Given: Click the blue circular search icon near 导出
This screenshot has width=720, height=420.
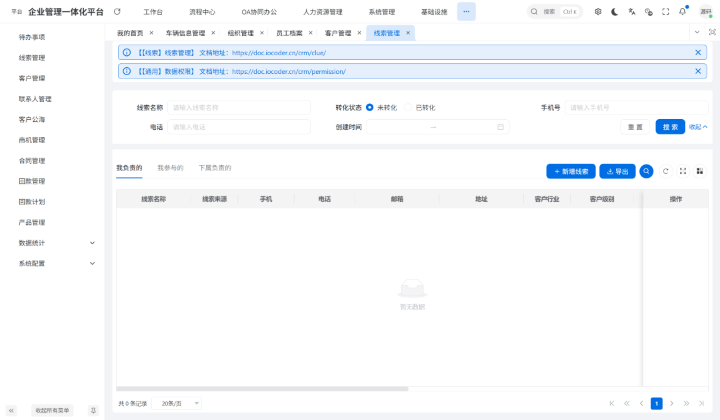Looking at the screenshot, I should point(646,171).
